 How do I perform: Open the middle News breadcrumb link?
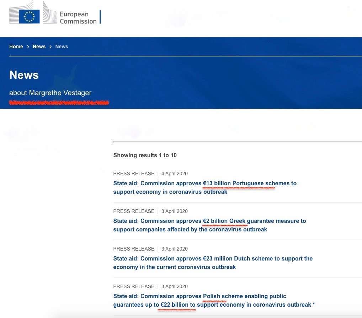coord(39,46)
